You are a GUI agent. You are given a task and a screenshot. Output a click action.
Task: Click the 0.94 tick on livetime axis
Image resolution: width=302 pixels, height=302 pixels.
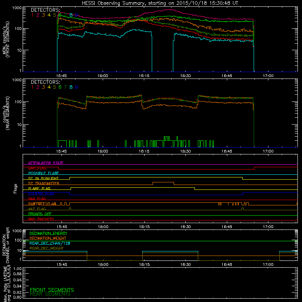17,286
